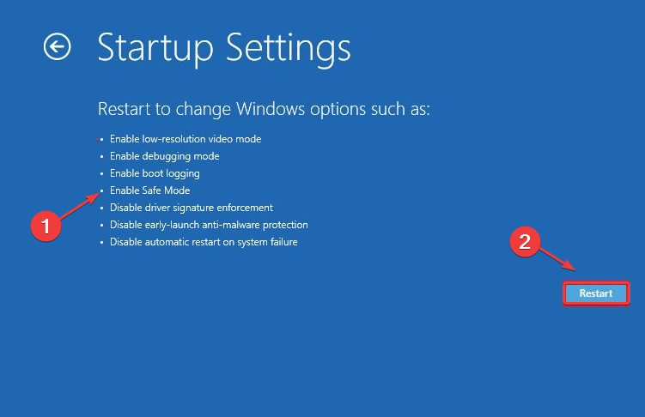Click the bullet beside low-resolution video mode
The height and width of the screenshot is (417, 645).
(101, 140)
